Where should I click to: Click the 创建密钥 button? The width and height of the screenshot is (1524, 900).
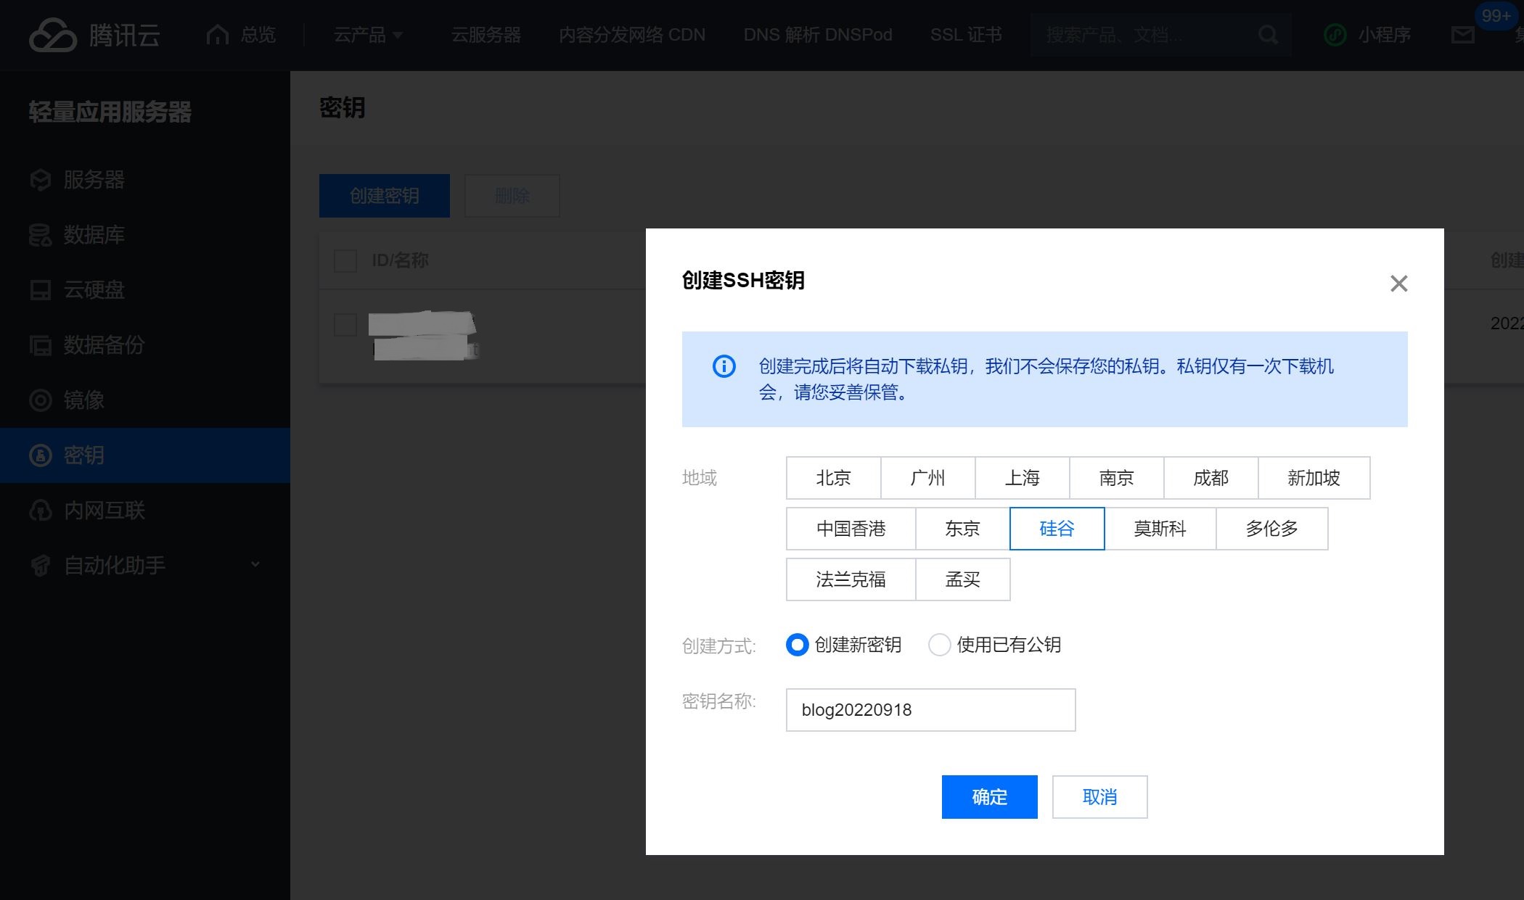(385, 196)
